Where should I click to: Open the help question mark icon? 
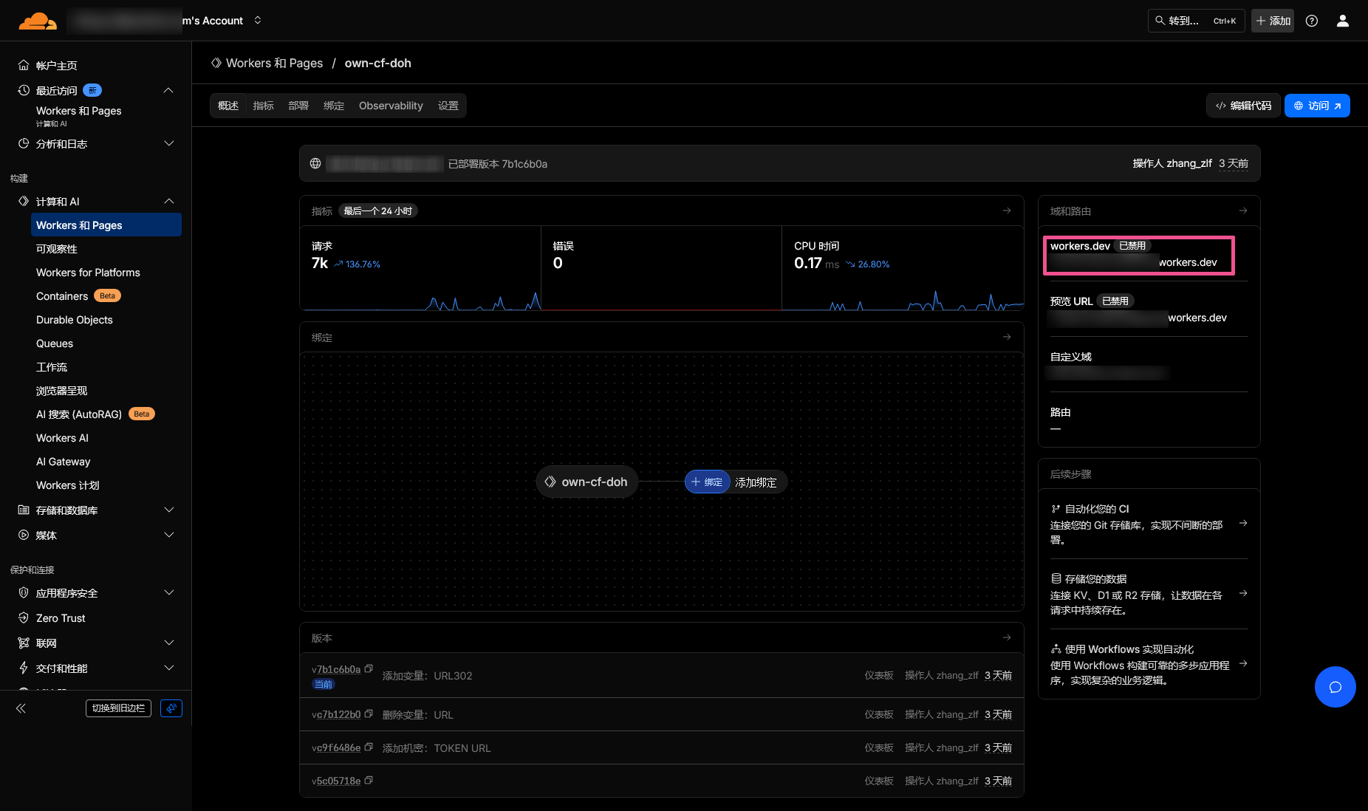1312,21
